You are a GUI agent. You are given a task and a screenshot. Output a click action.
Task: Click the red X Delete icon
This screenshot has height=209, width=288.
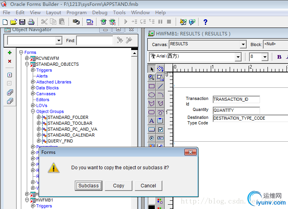point(10,61)
